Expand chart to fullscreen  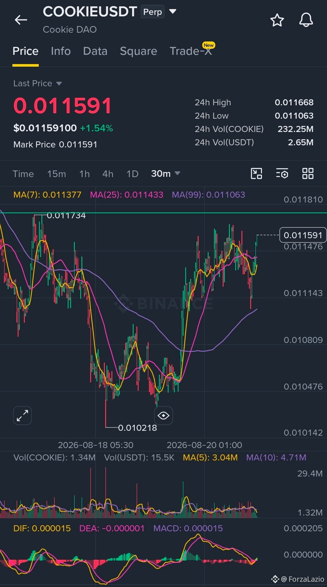[x=22, y=415]
